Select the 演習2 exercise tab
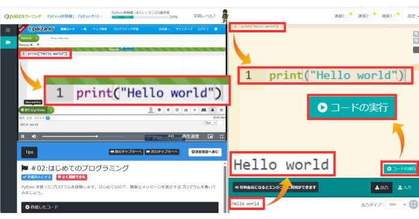This screenshot has height=219, width=419. tap(367, 16)
